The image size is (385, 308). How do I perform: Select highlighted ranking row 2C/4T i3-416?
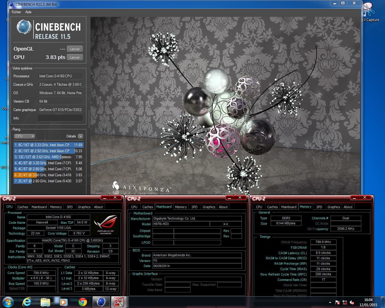coord(48,175)
